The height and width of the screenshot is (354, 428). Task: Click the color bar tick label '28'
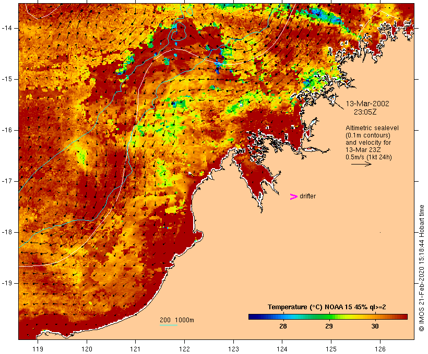click(x=283, y=326)
